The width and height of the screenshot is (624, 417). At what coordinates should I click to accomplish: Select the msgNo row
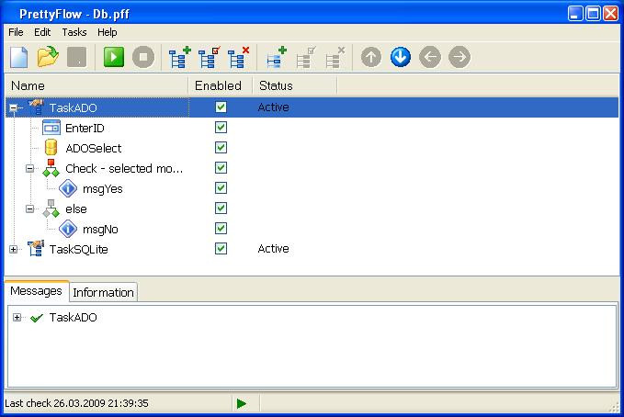(x=312, y=230)
